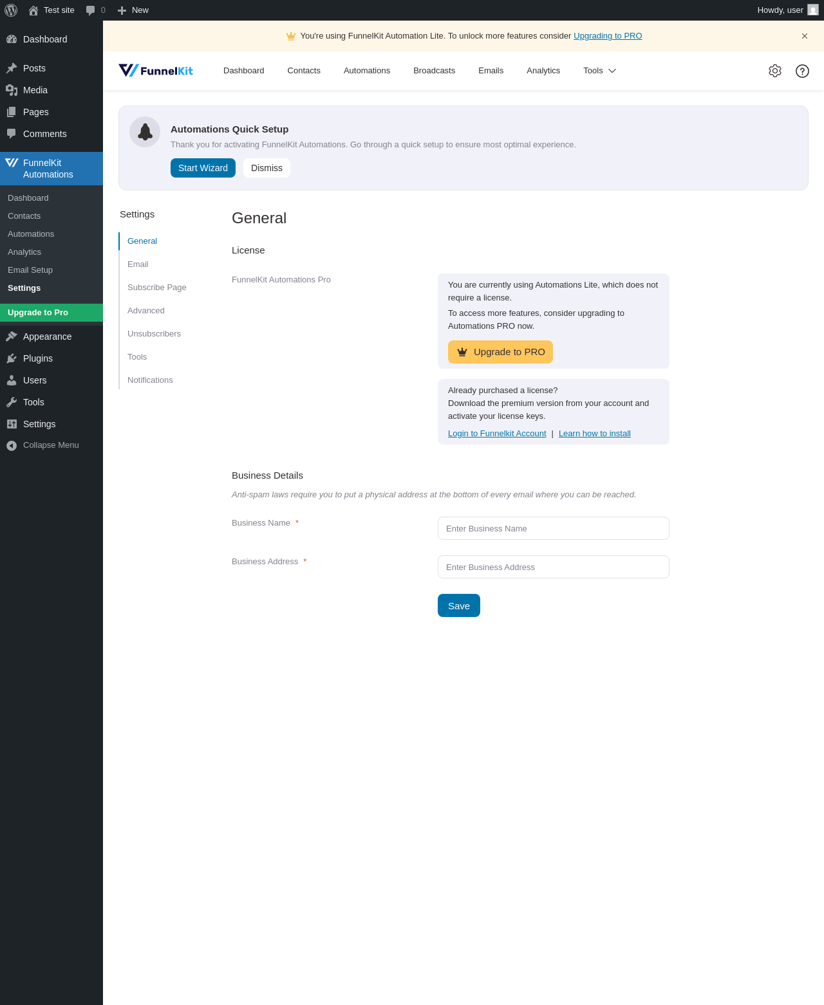
Task: Follow the Upgrading to PRO link
Action: tap(608, 36)
